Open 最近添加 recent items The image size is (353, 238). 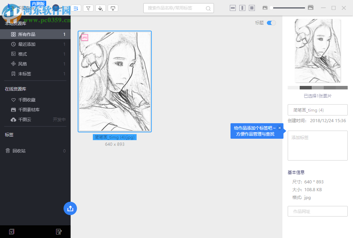(35, 44)
